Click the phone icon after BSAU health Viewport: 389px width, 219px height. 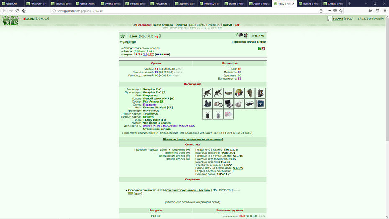(x=159, y=36)
